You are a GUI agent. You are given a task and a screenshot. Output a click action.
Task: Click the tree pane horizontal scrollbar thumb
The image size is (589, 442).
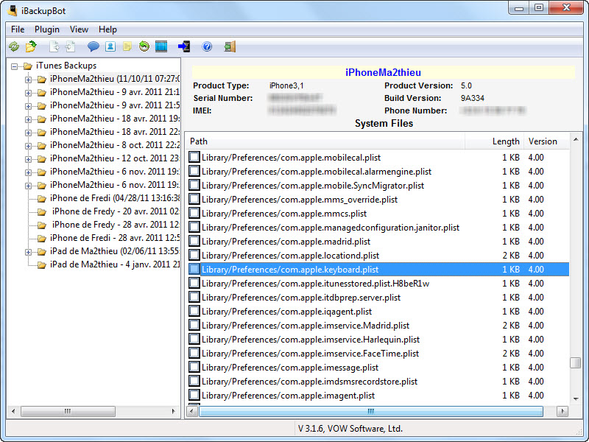pyautogui.click(x=68, y=411)
